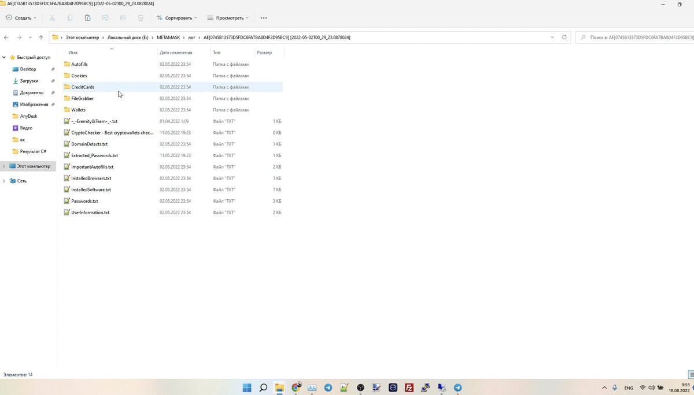
Task: Open the Просмотреть view dropdown
Action: [x=228, y=18]
